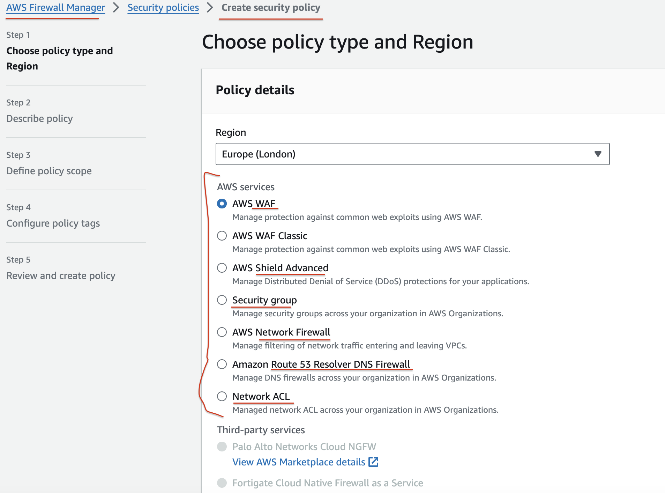Viewport: 665px width, 493px height.
Task: Choose AWS Network Firewall policy type
Action: pos(222,332)
